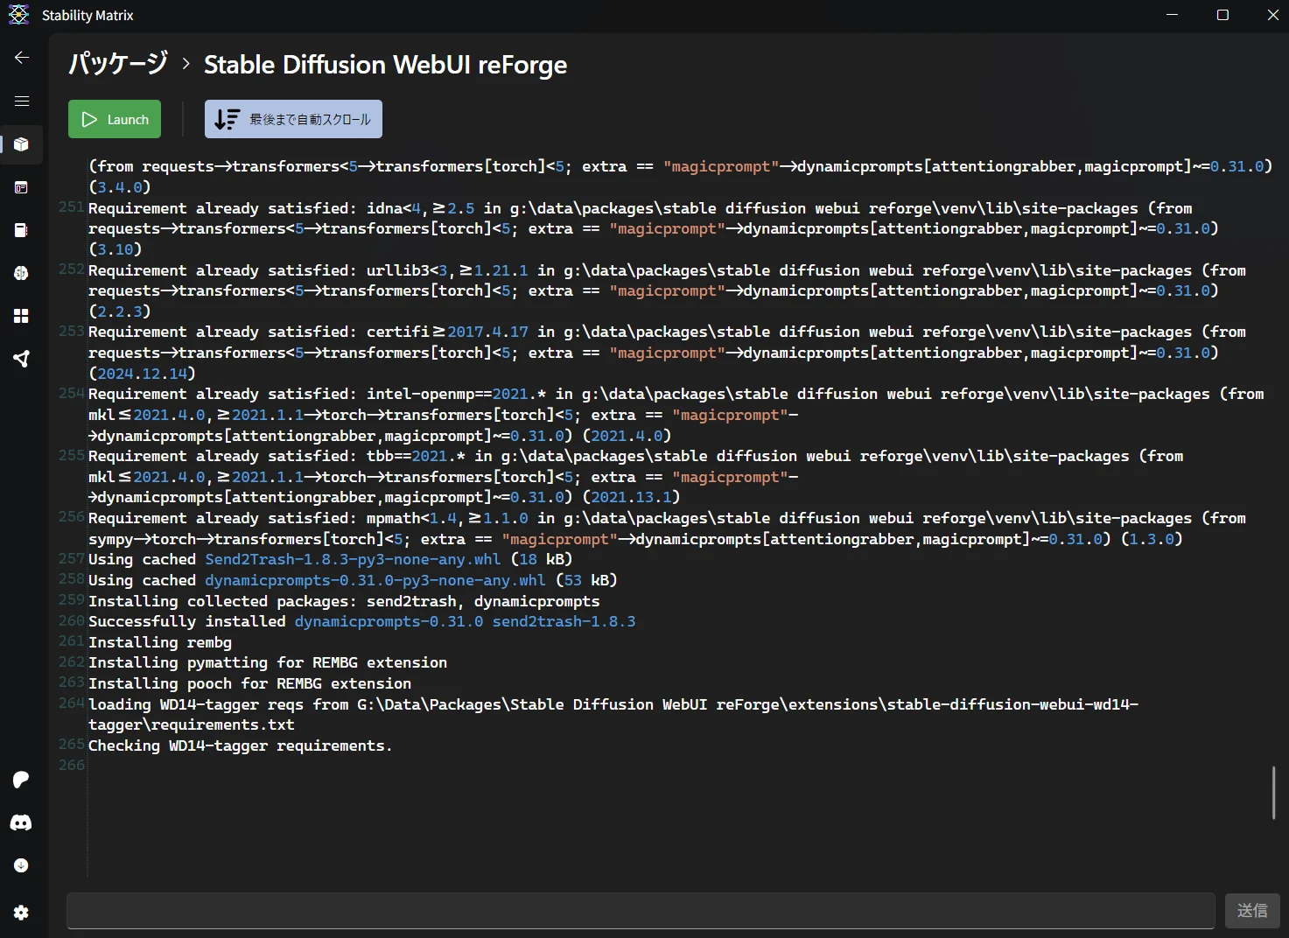Expand the sidebar with the hamburger menu
This screenshot has height=938, width=1289.
click(22, 101)
